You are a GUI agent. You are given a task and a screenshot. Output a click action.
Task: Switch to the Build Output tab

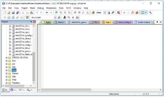point(142,22)
